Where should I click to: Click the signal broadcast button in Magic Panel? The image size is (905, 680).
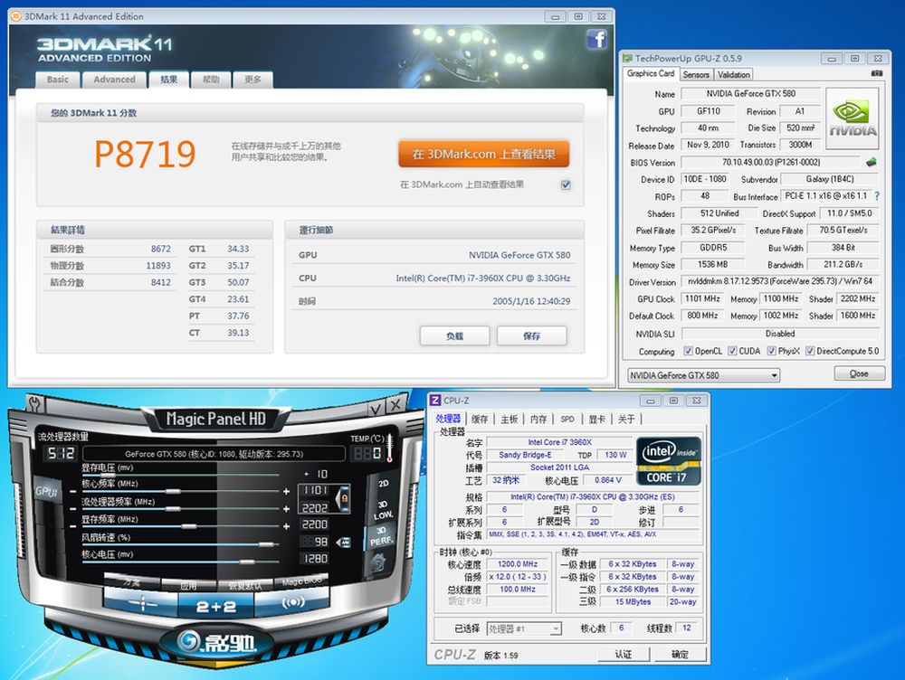[292, 603]
